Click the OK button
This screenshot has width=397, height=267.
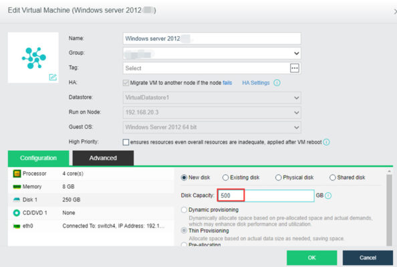311,258
